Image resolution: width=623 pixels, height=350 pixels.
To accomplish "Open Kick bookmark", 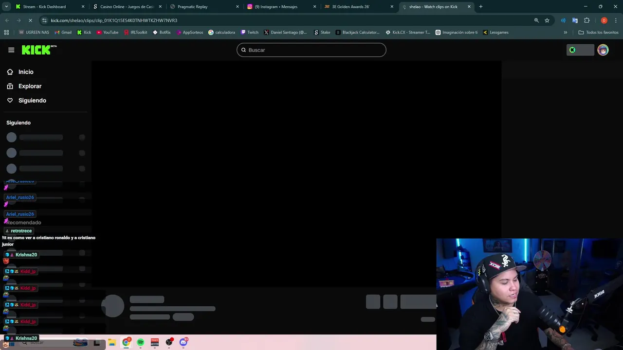I will pyautogui.click(x=84, y=33).
